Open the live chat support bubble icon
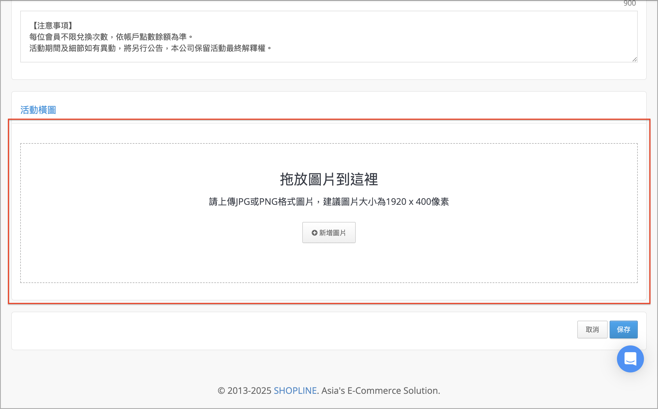Viewport: 658px width, 409px height. (x=630, y=359)
